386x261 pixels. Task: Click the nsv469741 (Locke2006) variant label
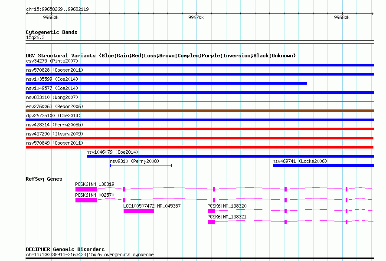pyautogui.click(x=300, y=161)
